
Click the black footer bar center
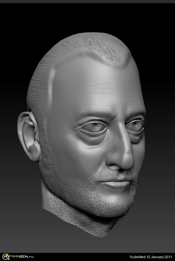87,257
